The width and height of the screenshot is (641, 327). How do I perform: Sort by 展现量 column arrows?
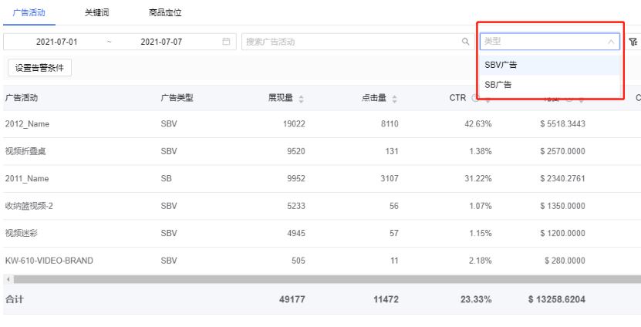[301, 99]
